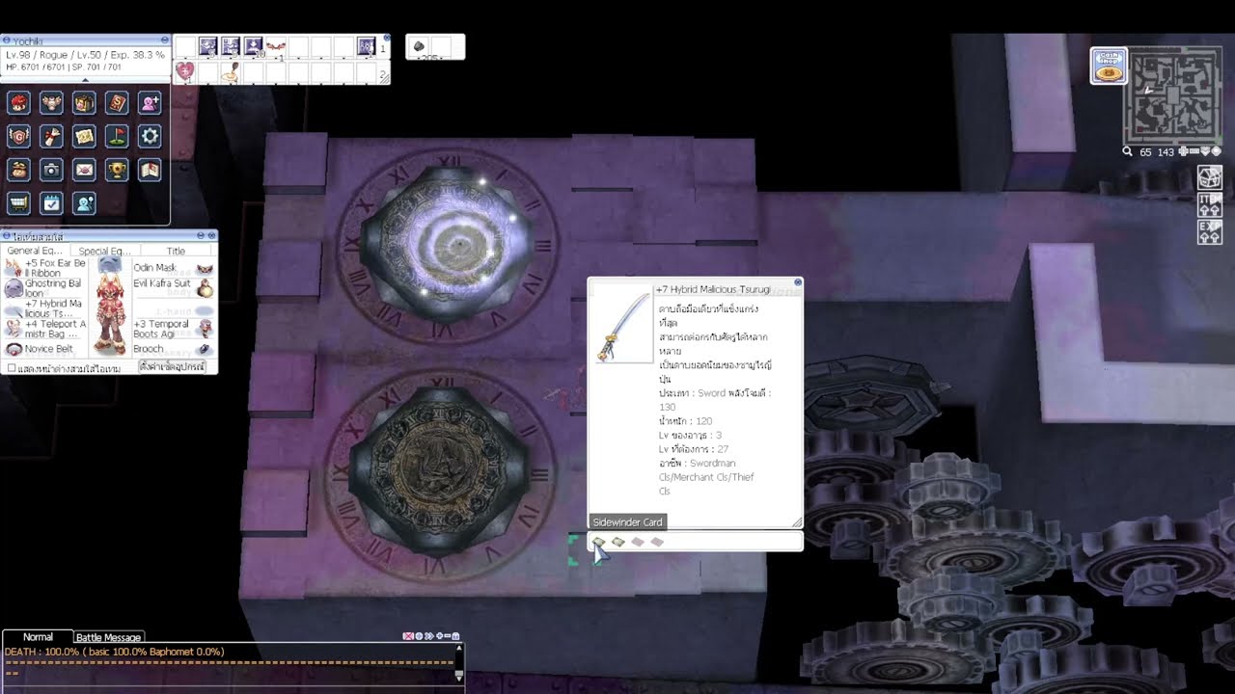This screenshot has height=694, width=1235.
Task: Click the Evil Kafra Suit slot
Action: coord(174,287)
